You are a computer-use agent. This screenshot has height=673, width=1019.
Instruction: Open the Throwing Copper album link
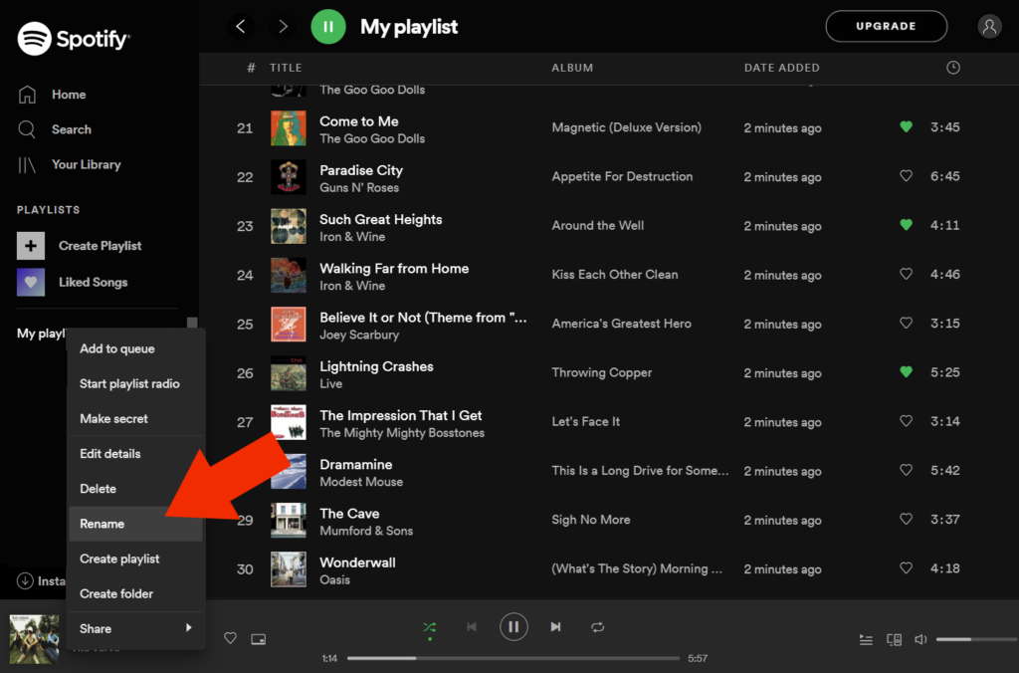point(602,372)
